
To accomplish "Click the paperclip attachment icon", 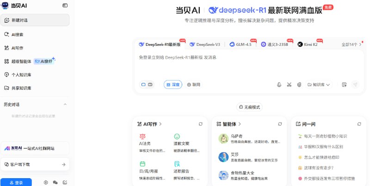I will (299, 85).
